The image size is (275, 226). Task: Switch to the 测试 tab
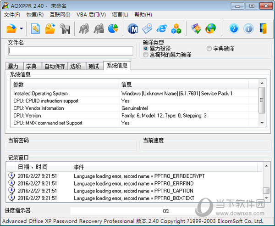click(94, 66)
